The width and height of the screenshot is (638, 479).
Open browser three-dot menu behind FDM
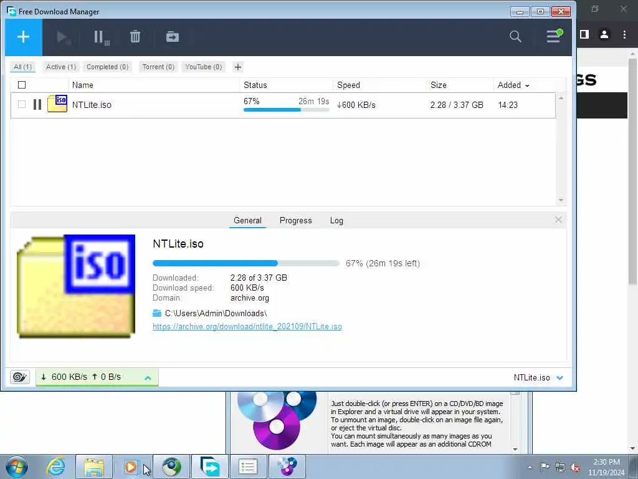(x=624, y=35)
